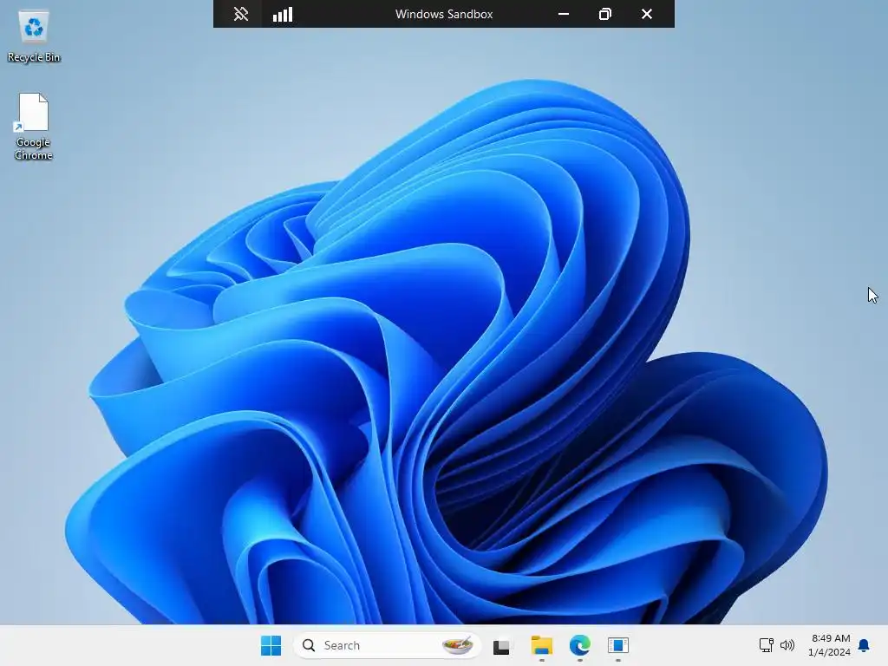Minimize the Windows Sandbox window

[x=564, y=14]
